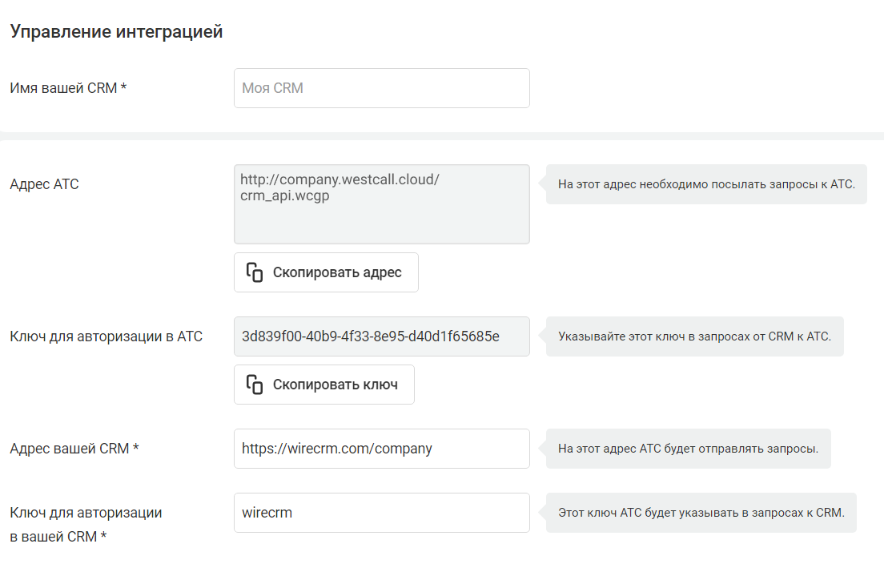Click hint Этот ключ АТС будет указывать
The height and width of the screenshot is (568, 884).
click(701, 513)
